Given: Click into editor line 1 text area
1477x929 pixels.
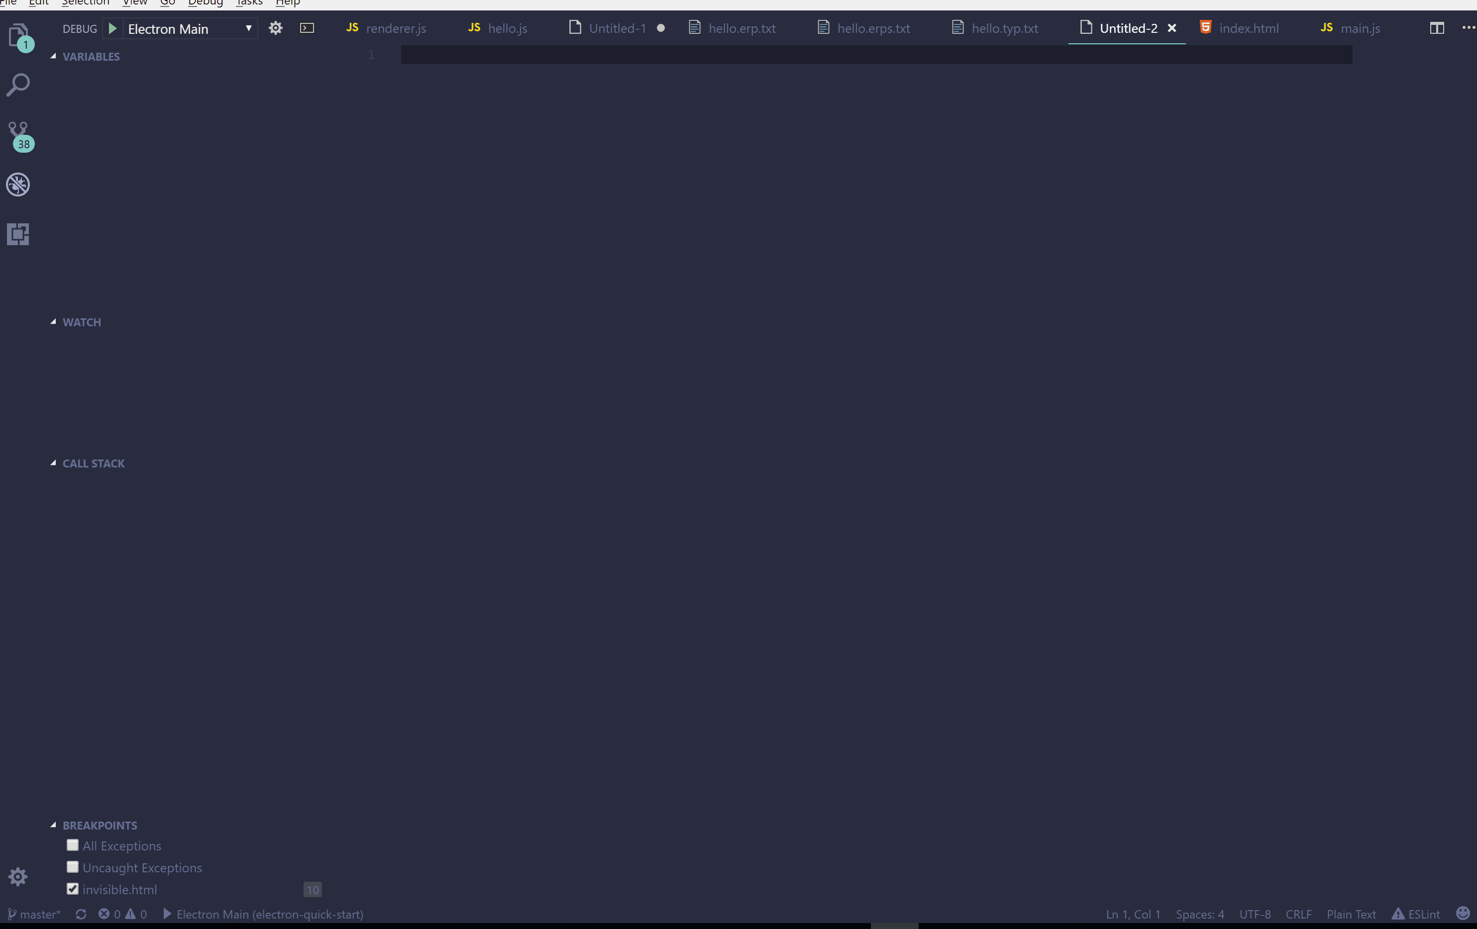Looking at the screenshot, I should pos(859,55).
